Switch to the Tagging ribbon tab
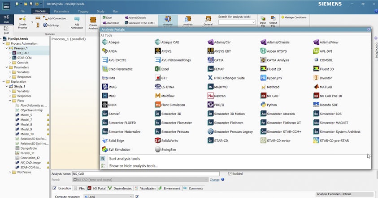The image size is (378, 198). (x=83, y=11)
